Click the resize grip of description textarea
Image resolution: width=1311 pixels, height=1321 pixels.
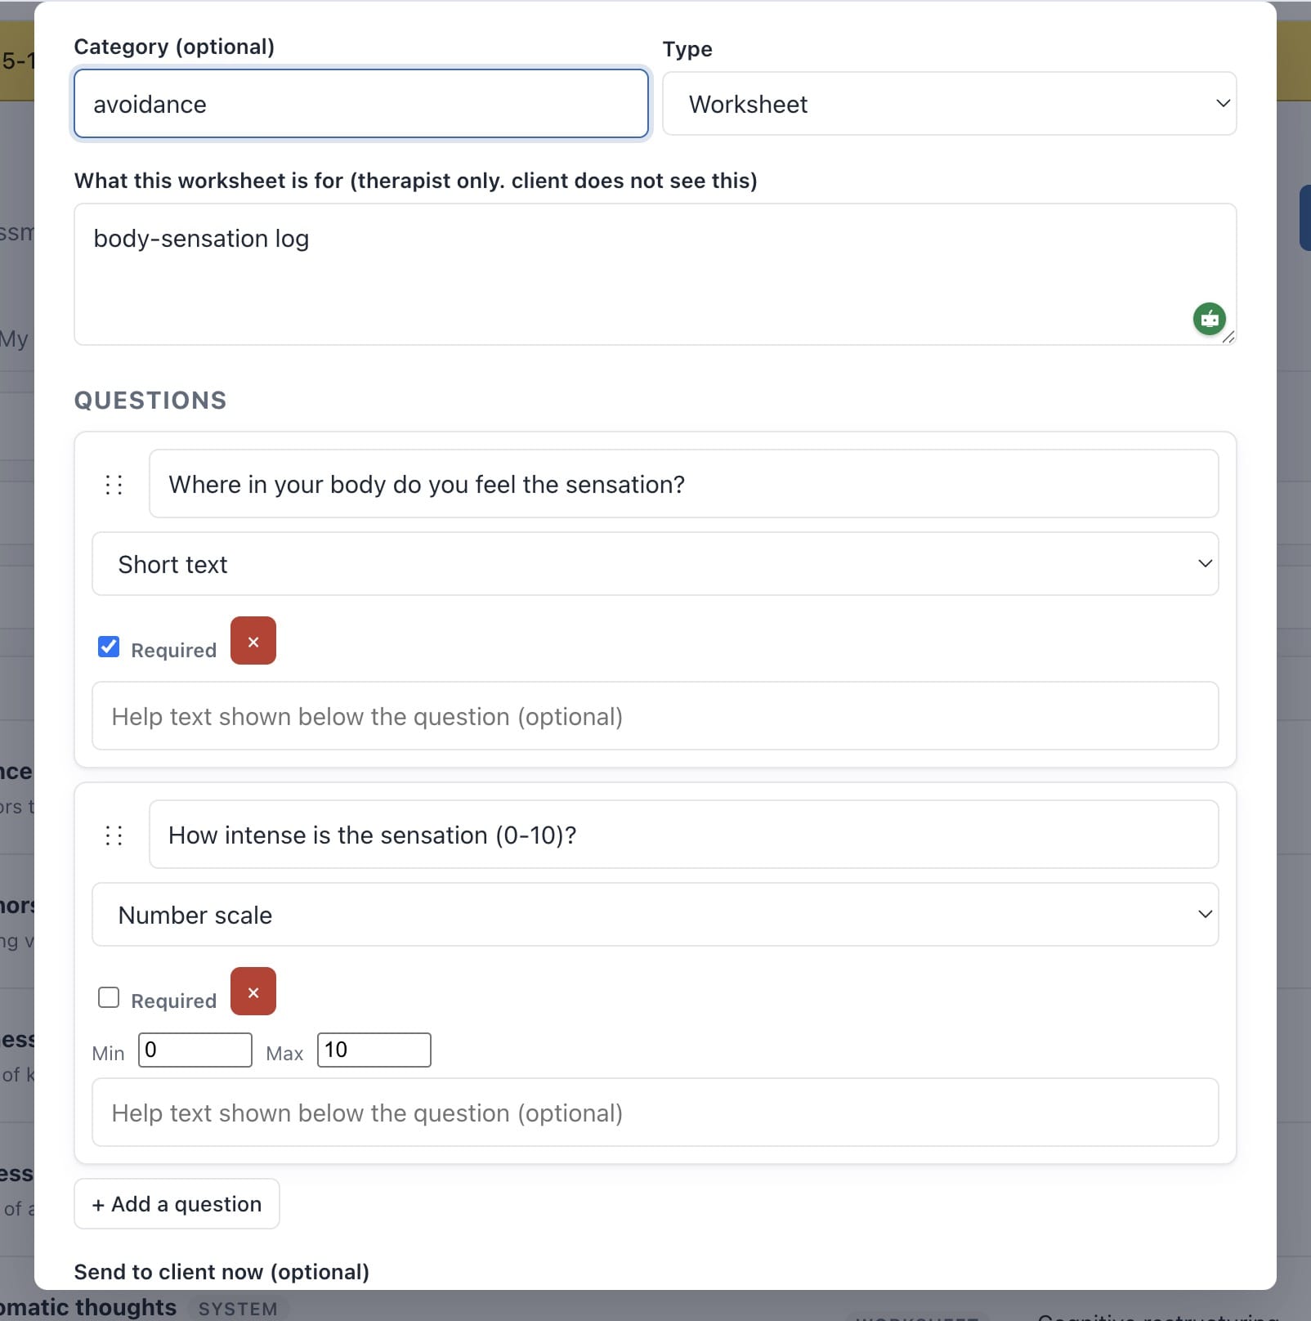[1228, 338]
